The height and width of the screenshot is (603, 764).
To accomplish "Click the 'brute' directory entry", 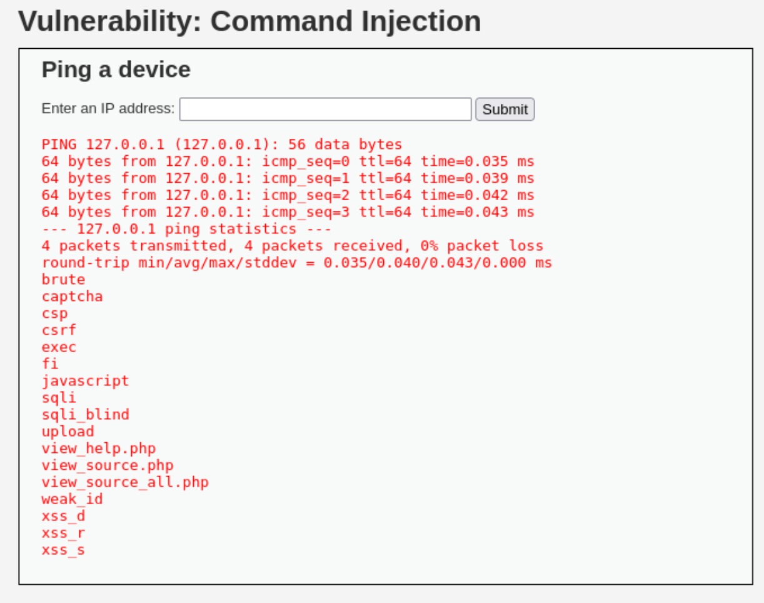I will point(63,280).
